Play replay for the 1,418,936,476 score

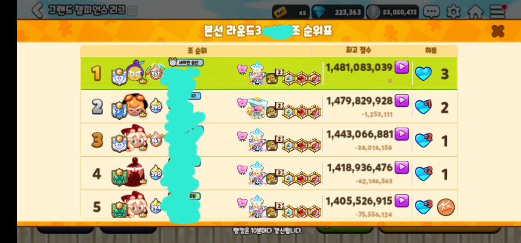[402, 167]
